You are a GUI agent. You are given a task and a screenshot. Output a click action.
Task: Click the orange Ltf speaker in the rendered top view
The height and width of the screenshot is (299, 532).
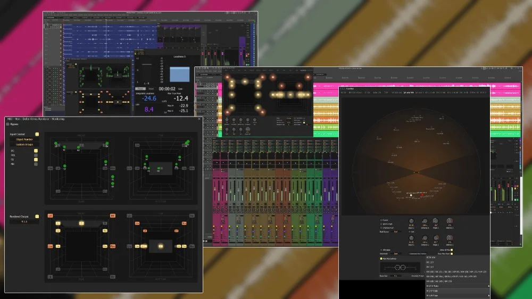coord(50,216)
